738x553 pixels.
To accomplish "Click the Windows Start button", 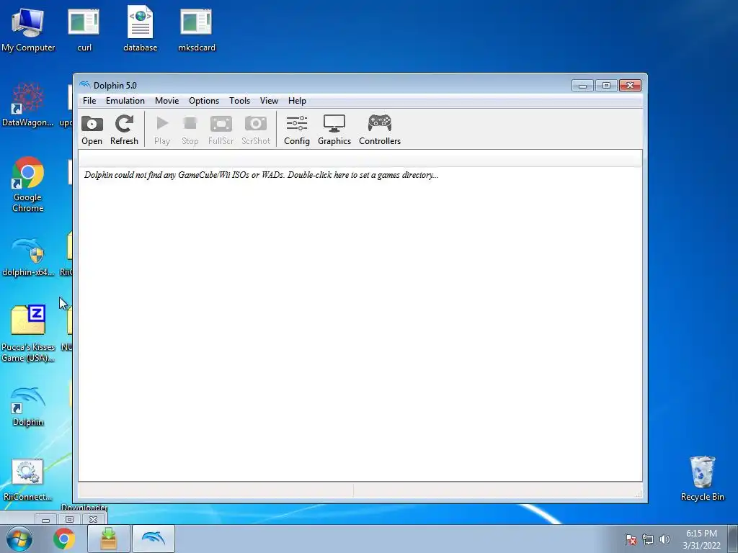I will pos(19,539).
